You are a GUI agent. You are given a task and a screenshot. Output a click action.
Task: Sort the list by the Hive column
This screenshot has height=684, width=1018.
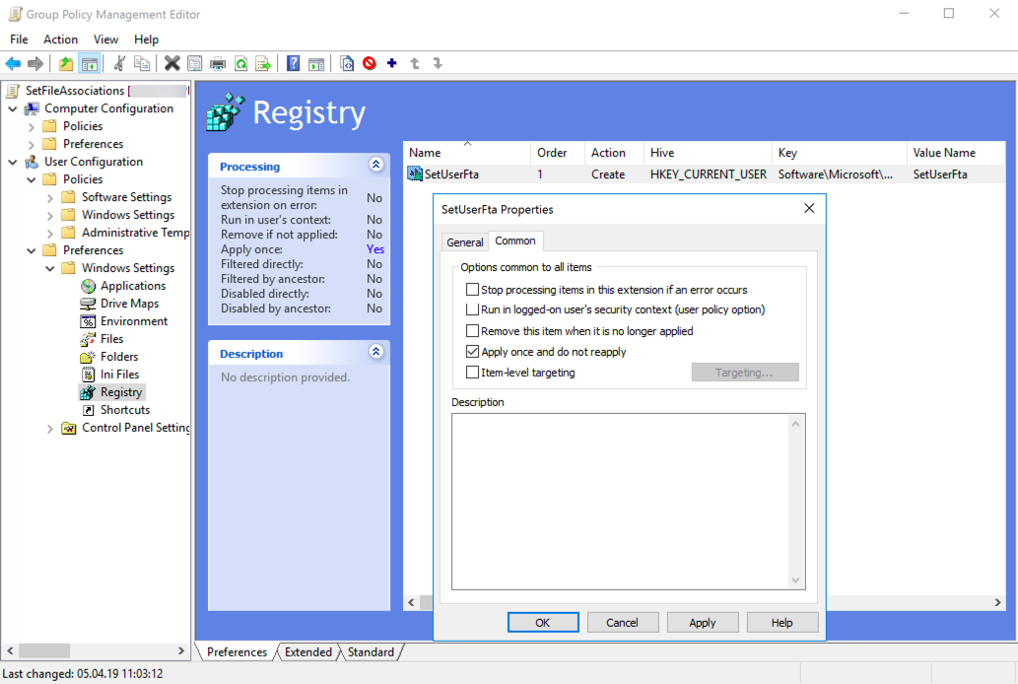point(708,153)
